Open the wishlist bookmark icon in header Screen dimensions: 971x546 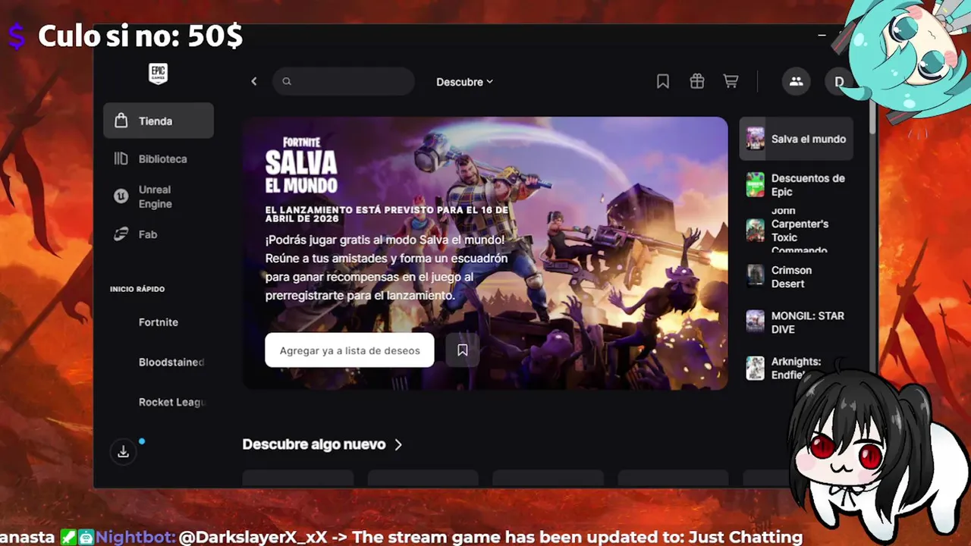(x=662, y=81)
